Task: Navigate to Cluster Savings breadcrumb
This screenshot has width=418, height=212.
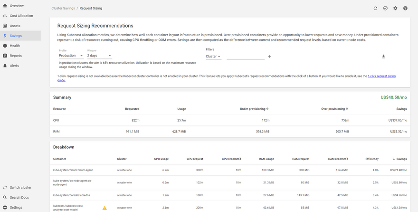Action: (63, 8)
